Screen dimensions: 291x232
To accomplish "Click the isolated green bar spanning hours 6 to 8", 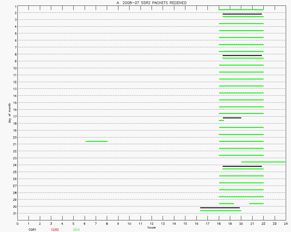I will [x=96, y=141].
